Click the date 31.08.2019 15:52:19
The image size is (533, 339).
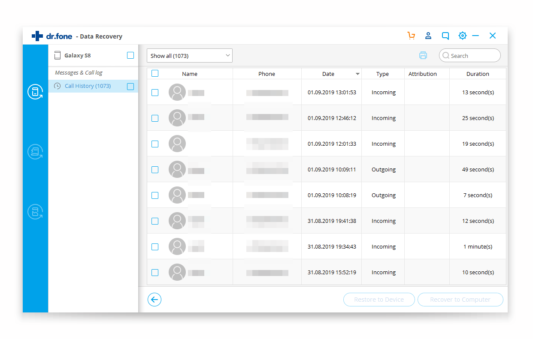coord(332,272)
